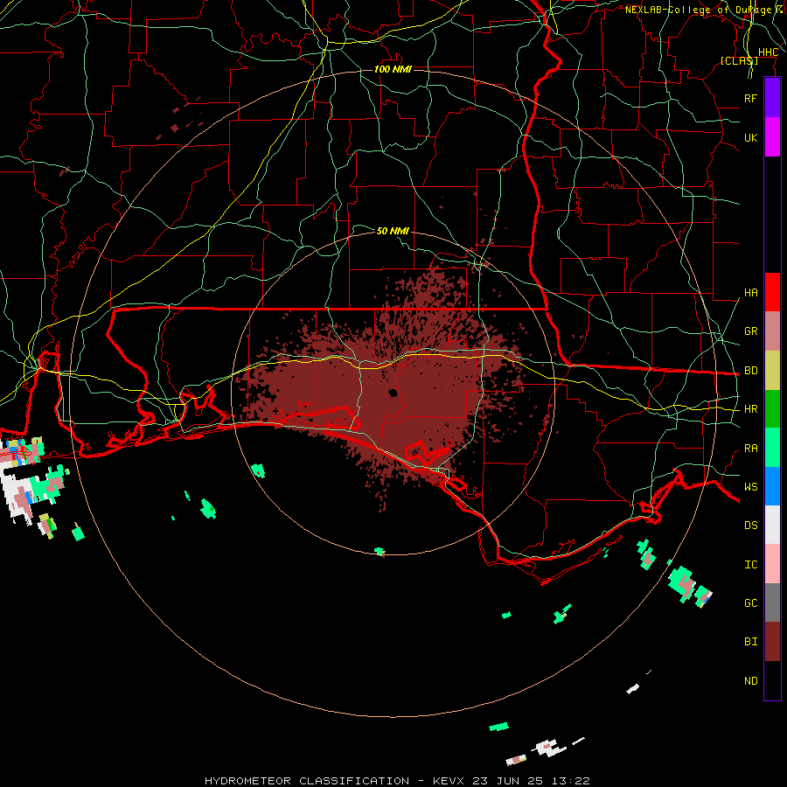Click the purple RF legend color swatch
This screenshot has width=787, height=787.
coord(772,98)
